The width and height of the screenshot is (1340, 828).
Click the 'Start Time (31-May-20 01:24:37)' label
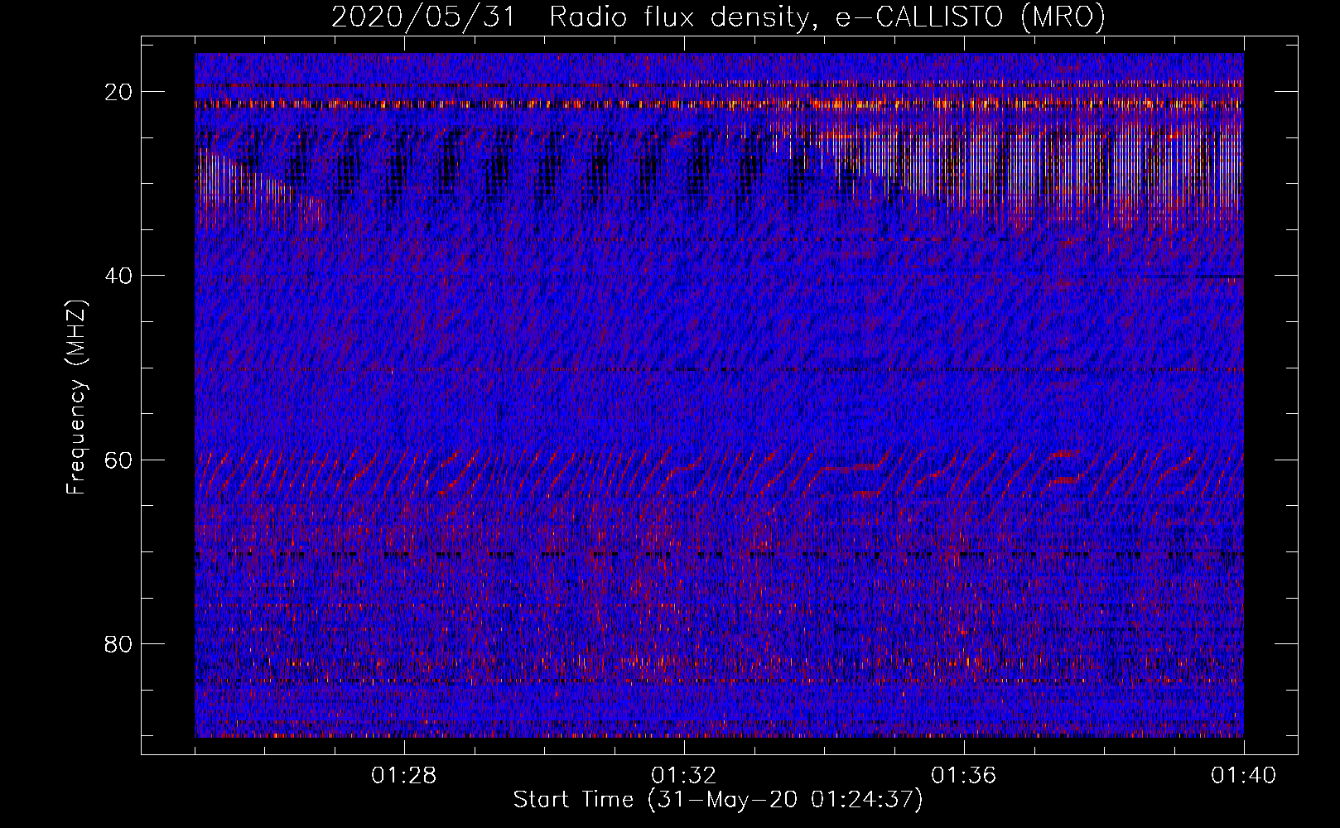(x=718, y=800)
